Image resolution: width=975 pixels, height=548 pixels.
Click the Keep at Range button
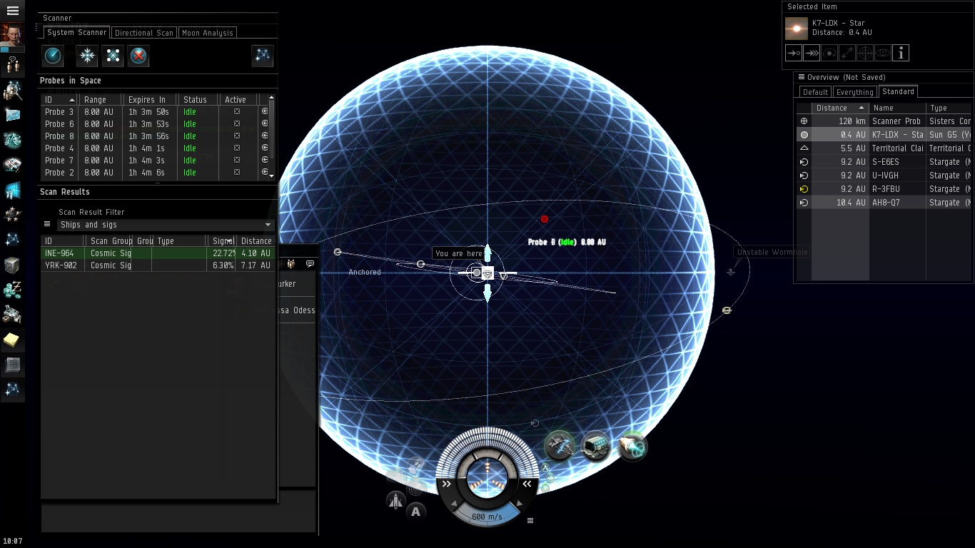click(x=847, y=53)
